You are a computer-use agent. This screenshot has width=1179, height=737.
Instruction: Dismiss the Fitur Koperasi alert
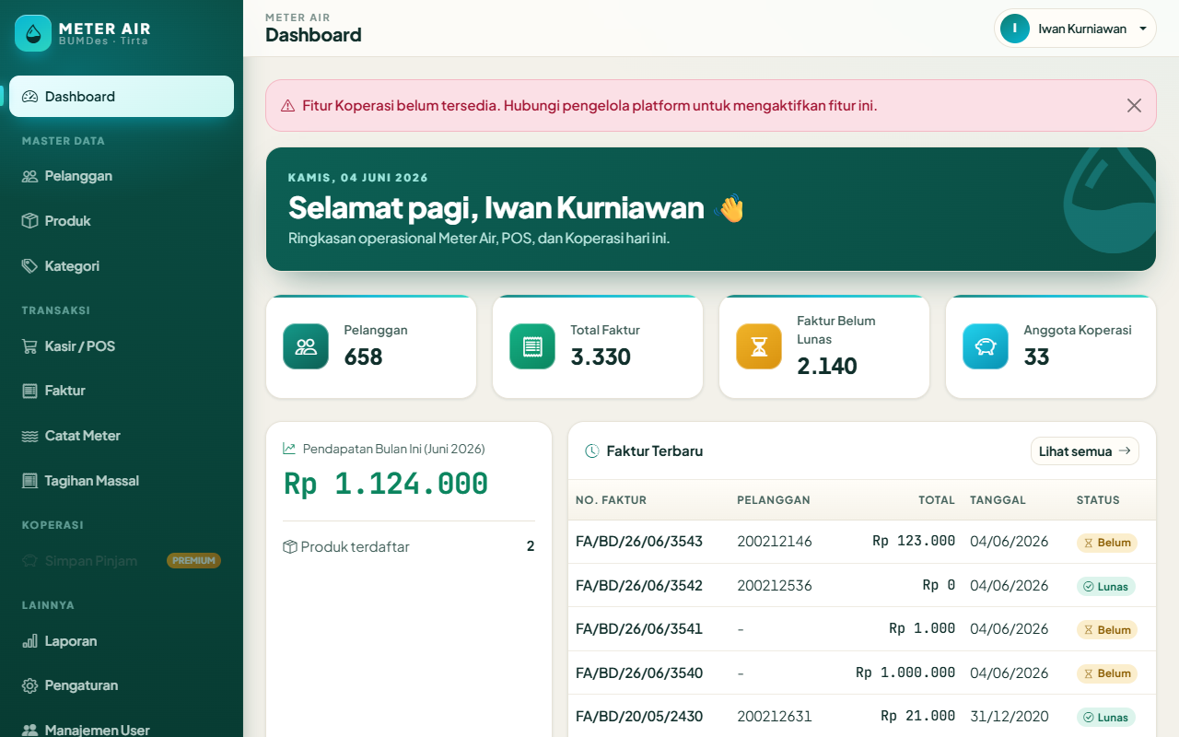click(x=1134, y=106)
